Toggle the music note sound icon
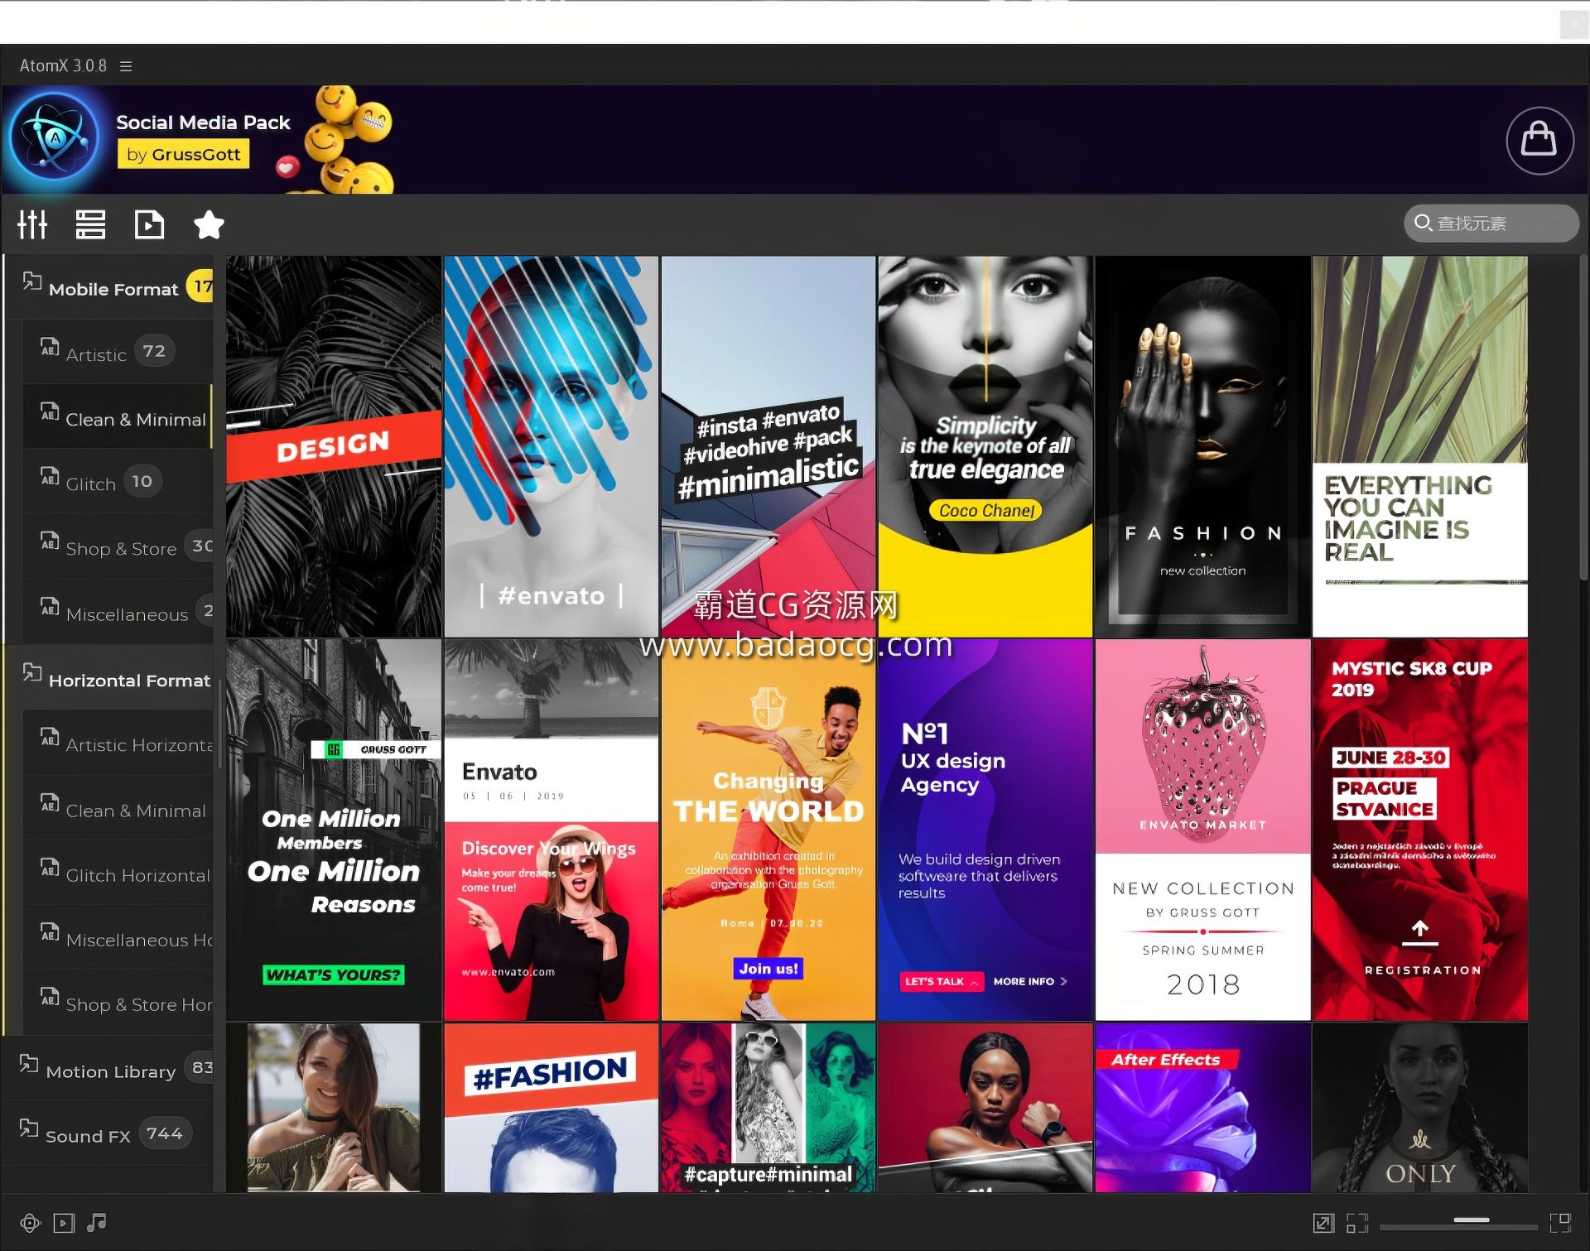1590x1251 pixels. point(97,1222)
